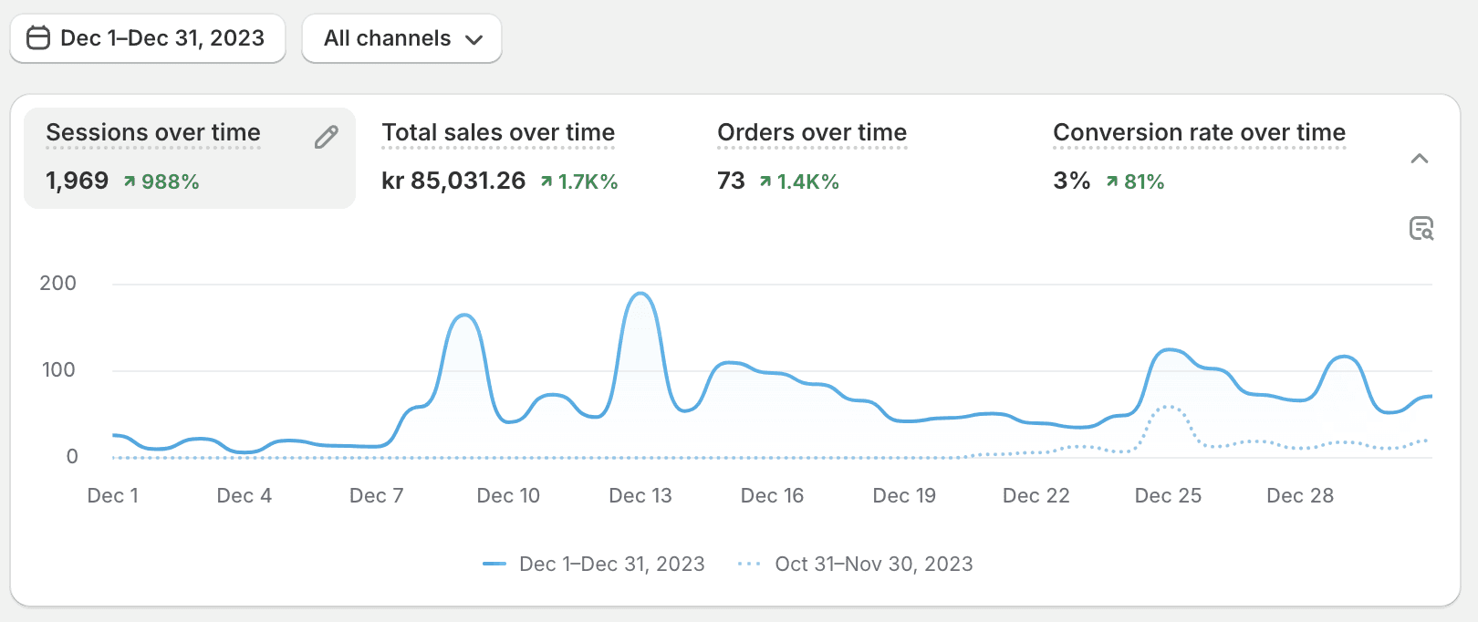Viewport: 1478px width, 622px height.
Task: Click the kr 85,031.26 total sales value
Action: (453, 181)
